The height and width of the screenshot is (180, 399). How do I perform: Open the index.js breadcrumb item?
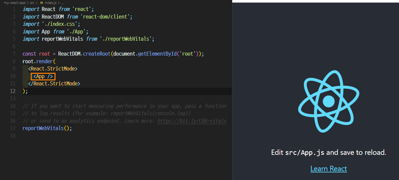51,3
